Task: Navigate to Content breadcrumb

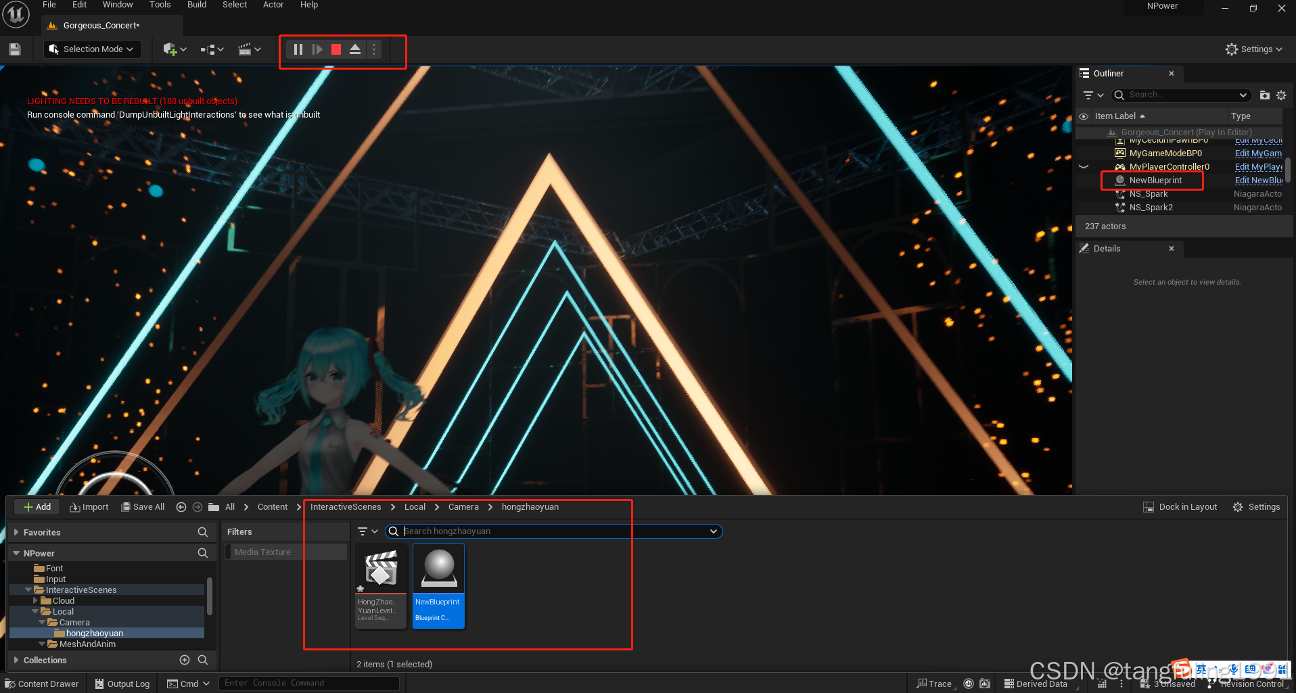Action: coord(273,507)
